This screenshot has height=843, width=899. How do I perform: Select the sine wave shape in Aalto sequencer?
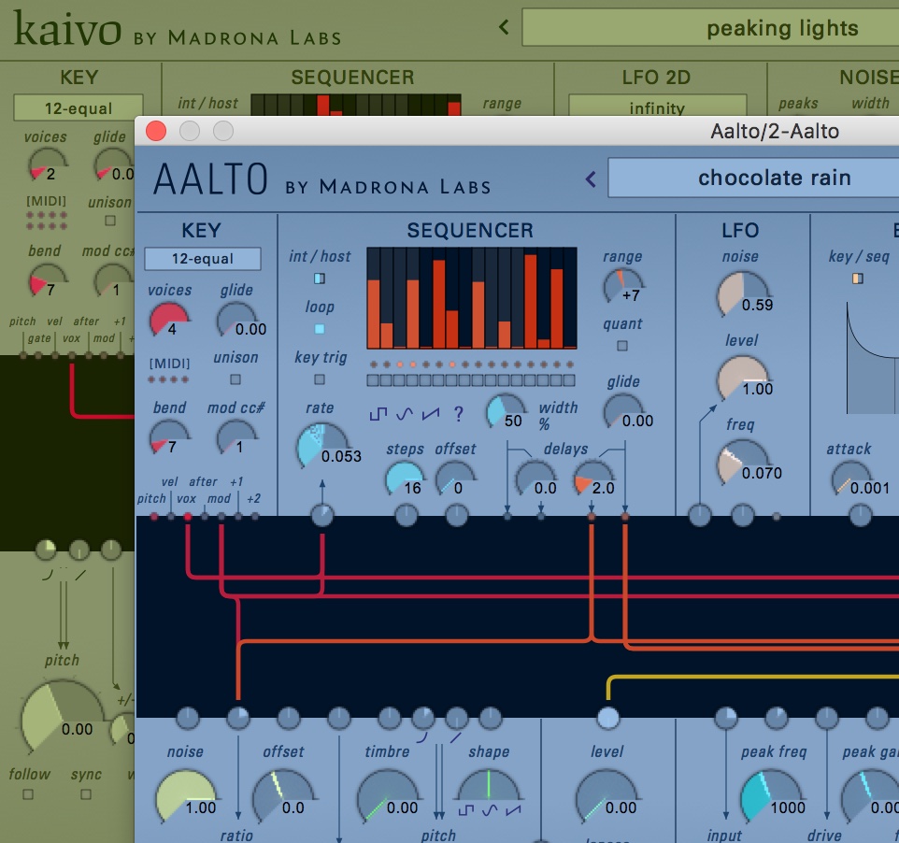405,413
